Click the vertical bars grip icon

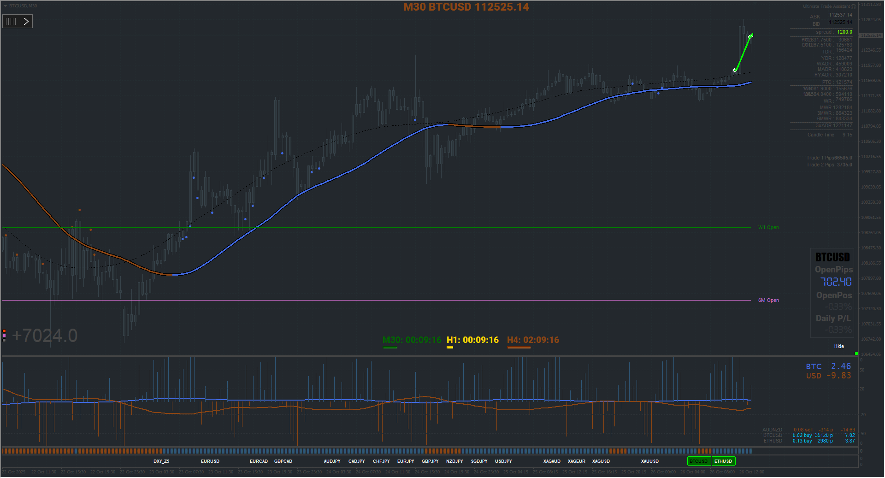click(11, 21)
